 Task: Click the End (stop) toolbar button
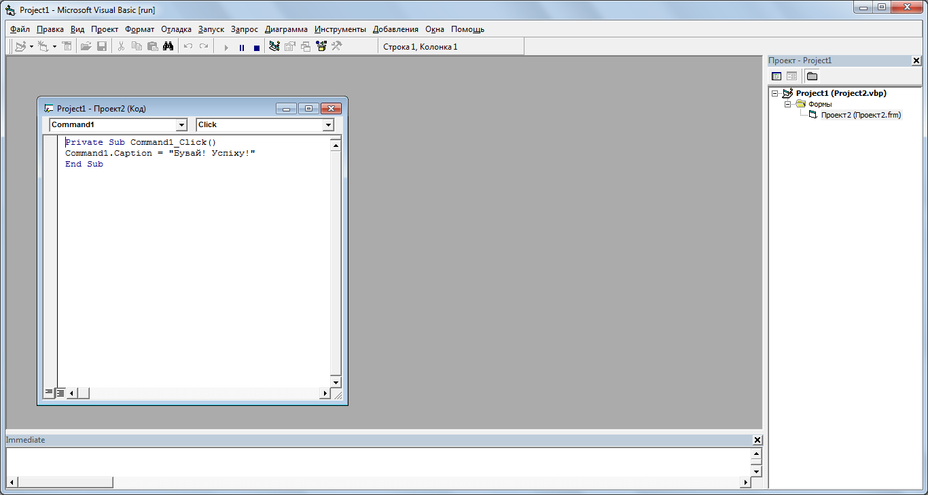tap(257, 48)
